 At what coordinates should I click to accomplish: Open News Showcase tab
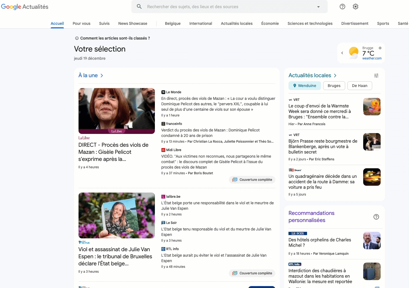point(133,23)
